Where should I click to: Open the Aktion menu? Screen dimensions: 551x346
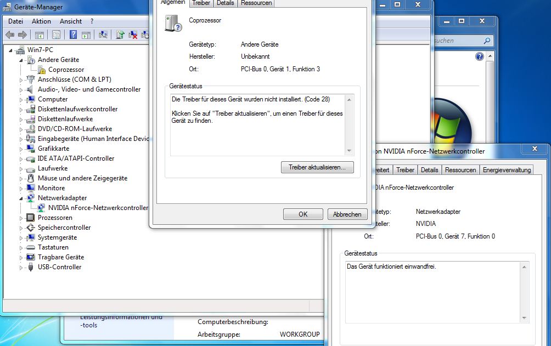(x=41, y=21)
